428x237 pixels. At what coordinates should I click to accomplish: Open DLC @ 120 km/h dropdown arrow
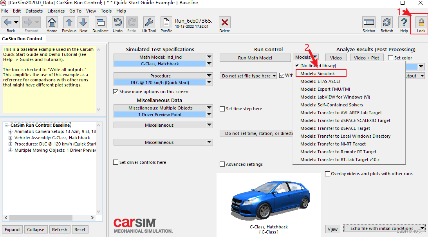pyautogui.click(x=209, y=82)
